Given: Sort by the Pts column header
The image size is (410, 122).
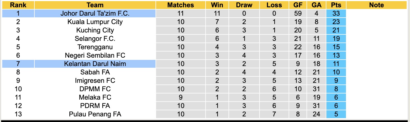Looking at the screenshot, I should tap(336, 5).
